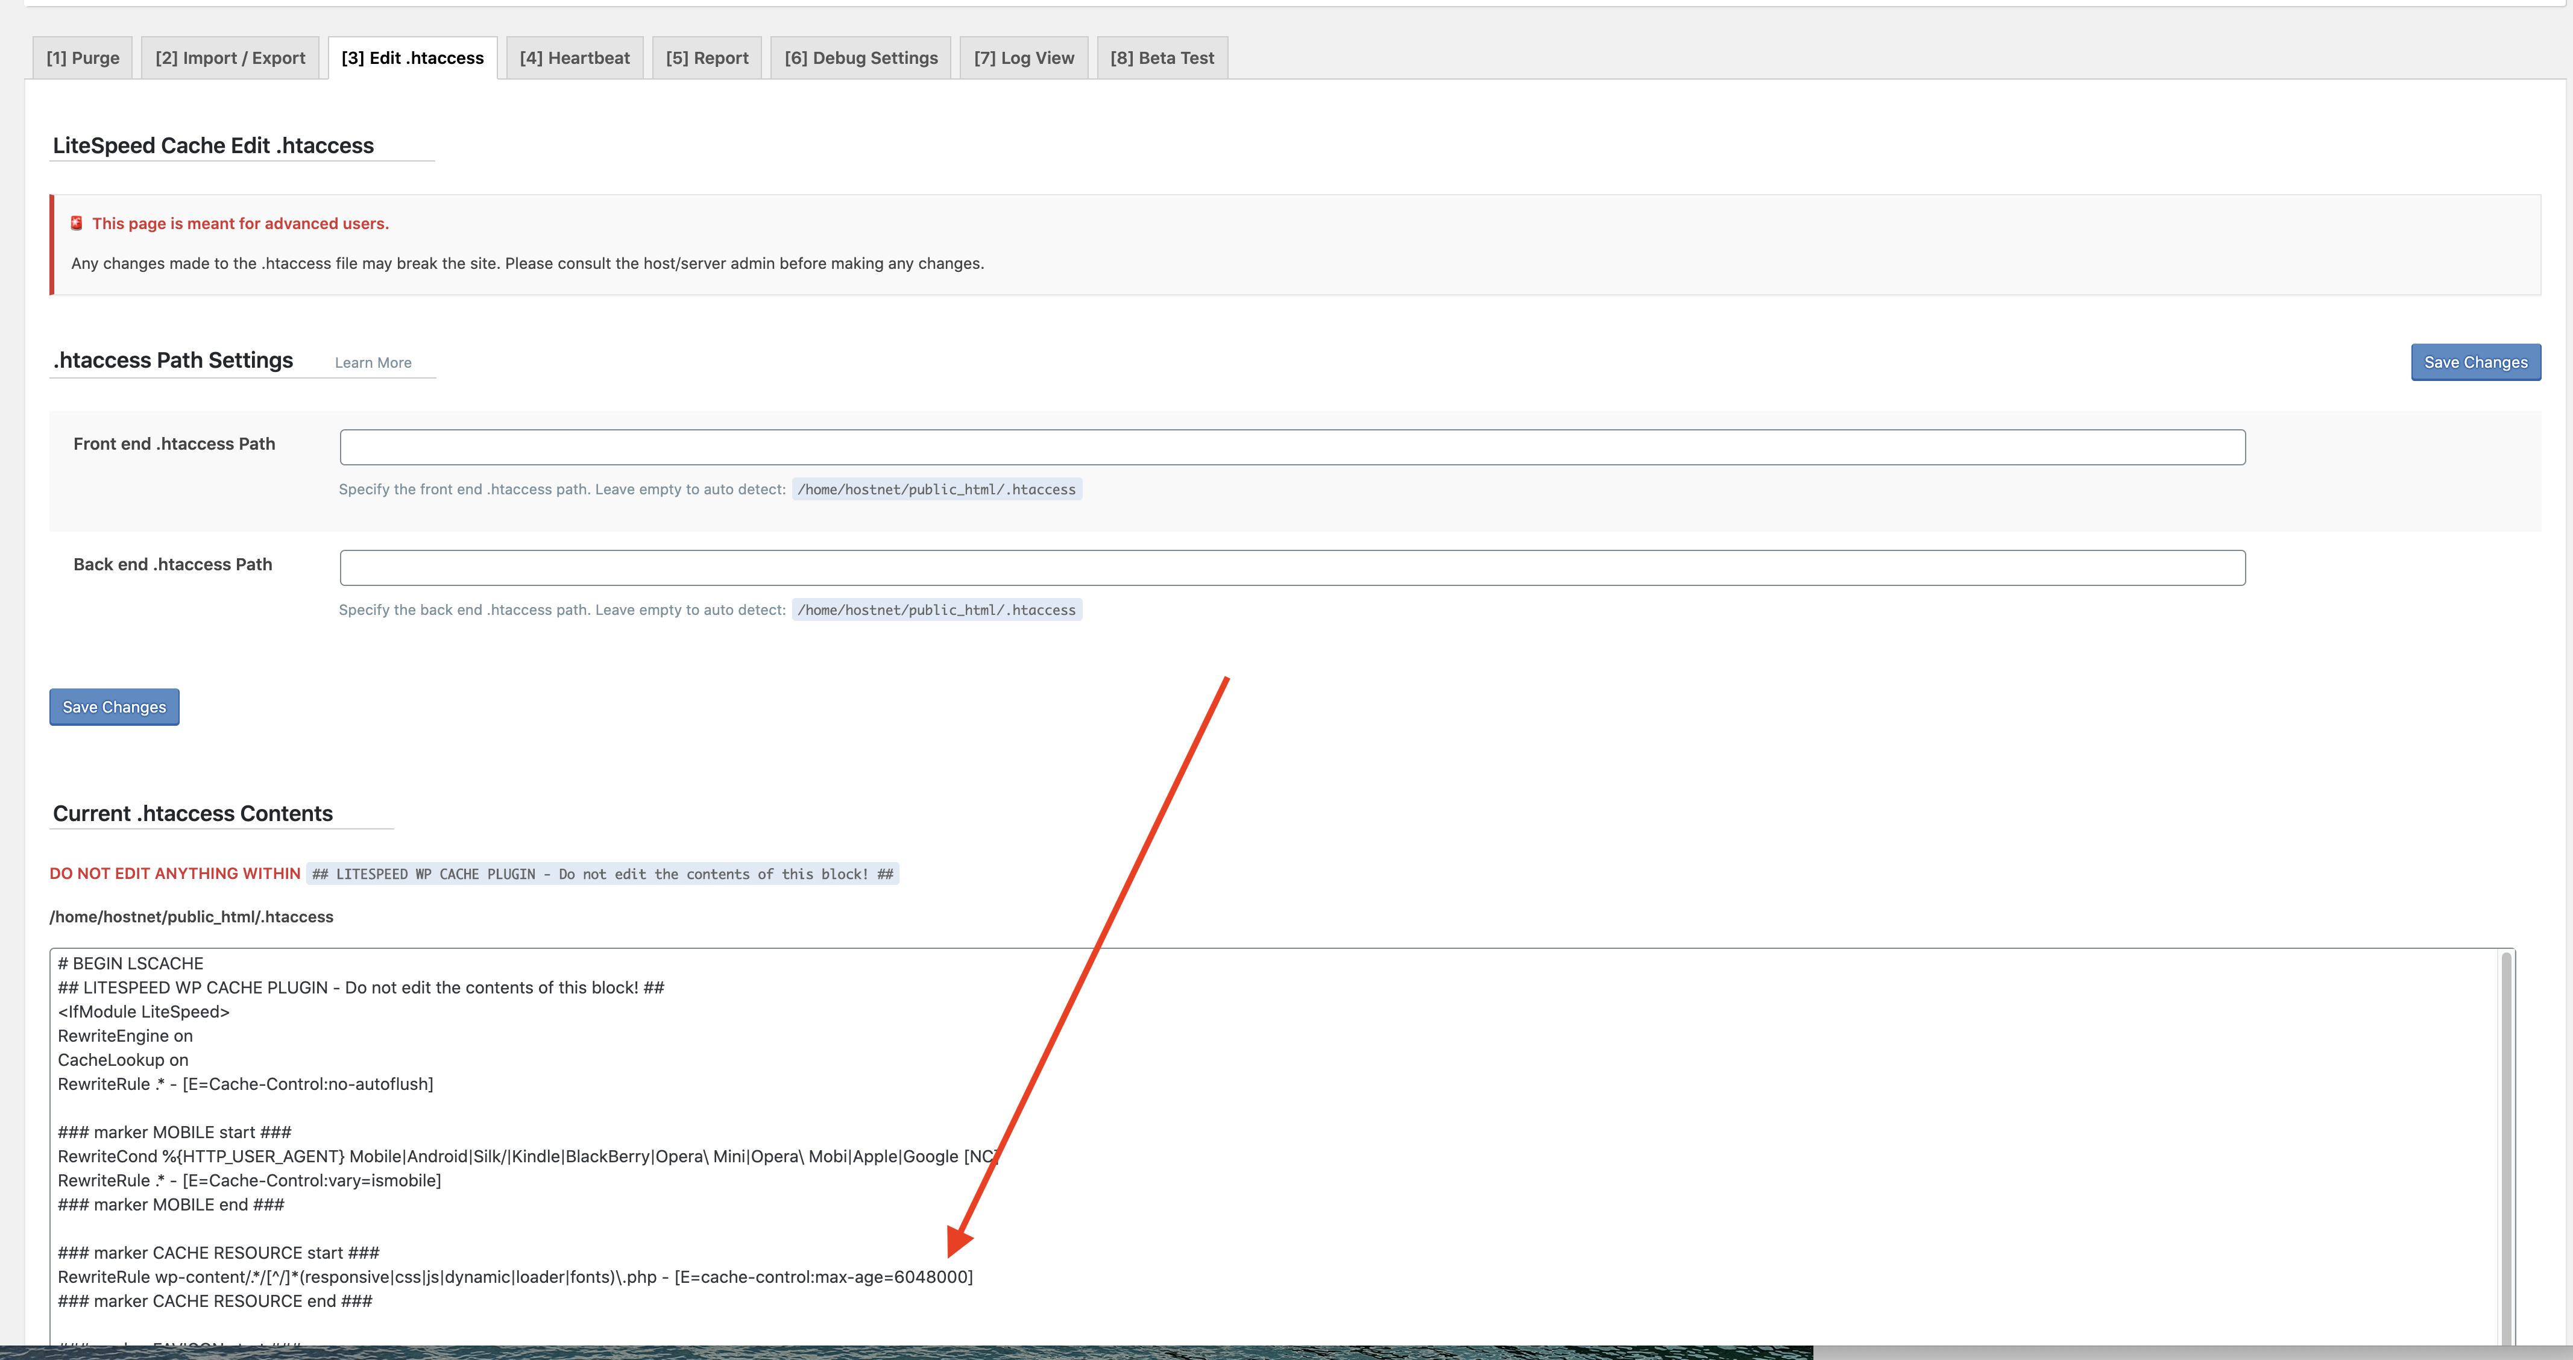The height and width of the screenshot is (1360, 2573).
Task: Click the back end auto-detected path snippet
Action: pos(936,610)
